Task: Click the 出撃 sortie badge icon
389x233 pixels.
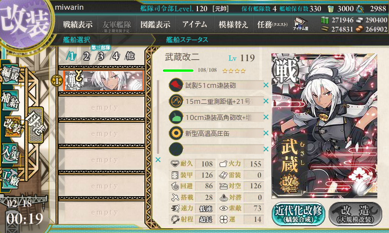Action: pos(35,125)
